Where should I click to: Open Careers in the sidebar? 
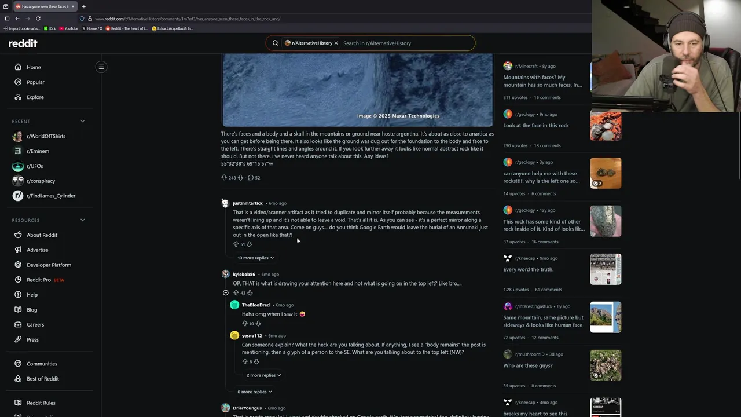point(35,325)
